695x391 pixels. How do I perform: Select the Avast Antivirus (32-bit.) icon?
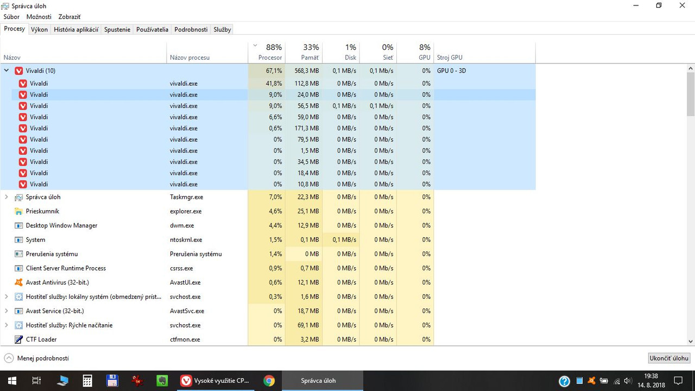pos(18,282)
